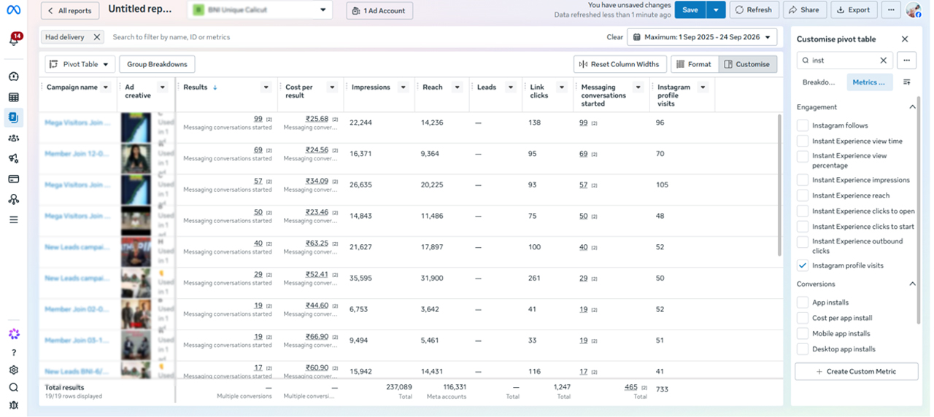
Task: Click the 1 Ad Account button
Action: point(379,10)
